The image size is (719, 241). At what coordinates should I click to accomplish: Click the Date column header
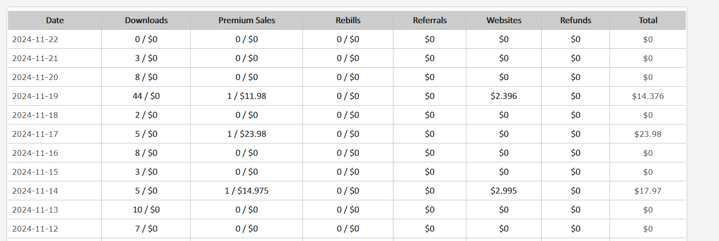click(x=55, y=20)
